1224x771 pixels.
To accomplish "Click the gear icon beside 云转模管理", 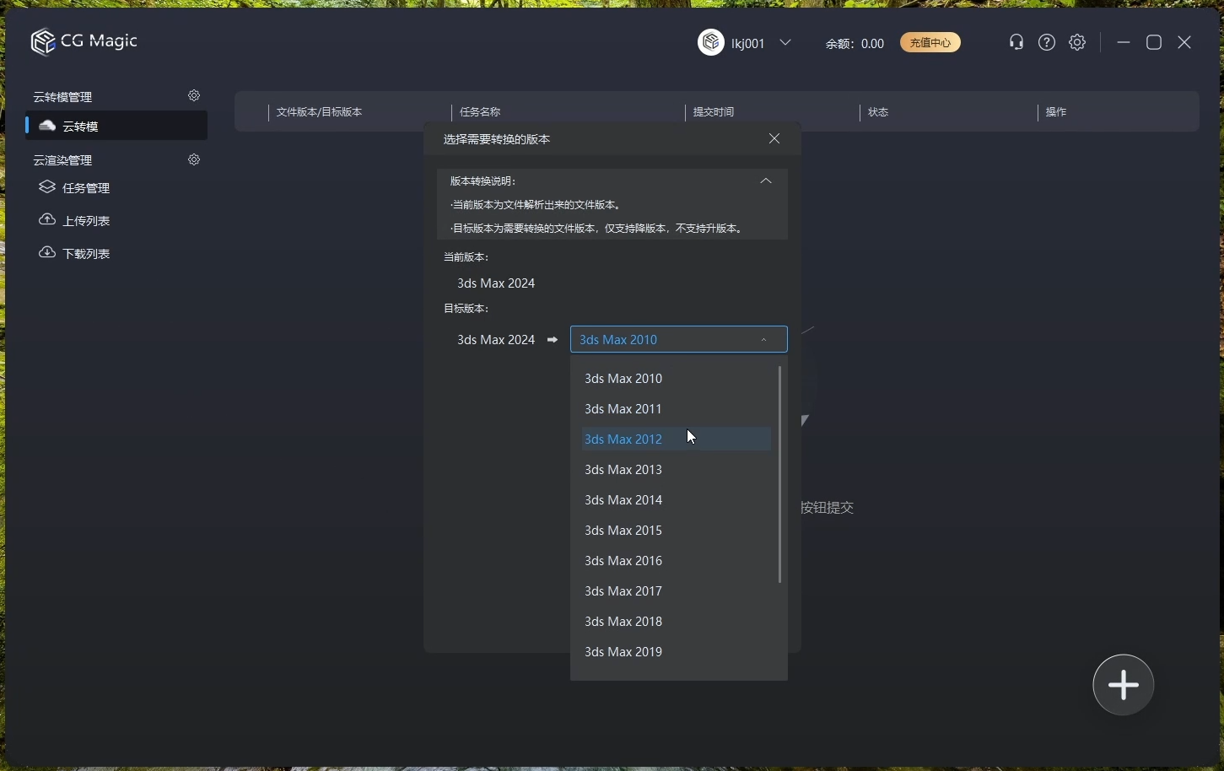I will pyautogui.click(x=194, y=95).
